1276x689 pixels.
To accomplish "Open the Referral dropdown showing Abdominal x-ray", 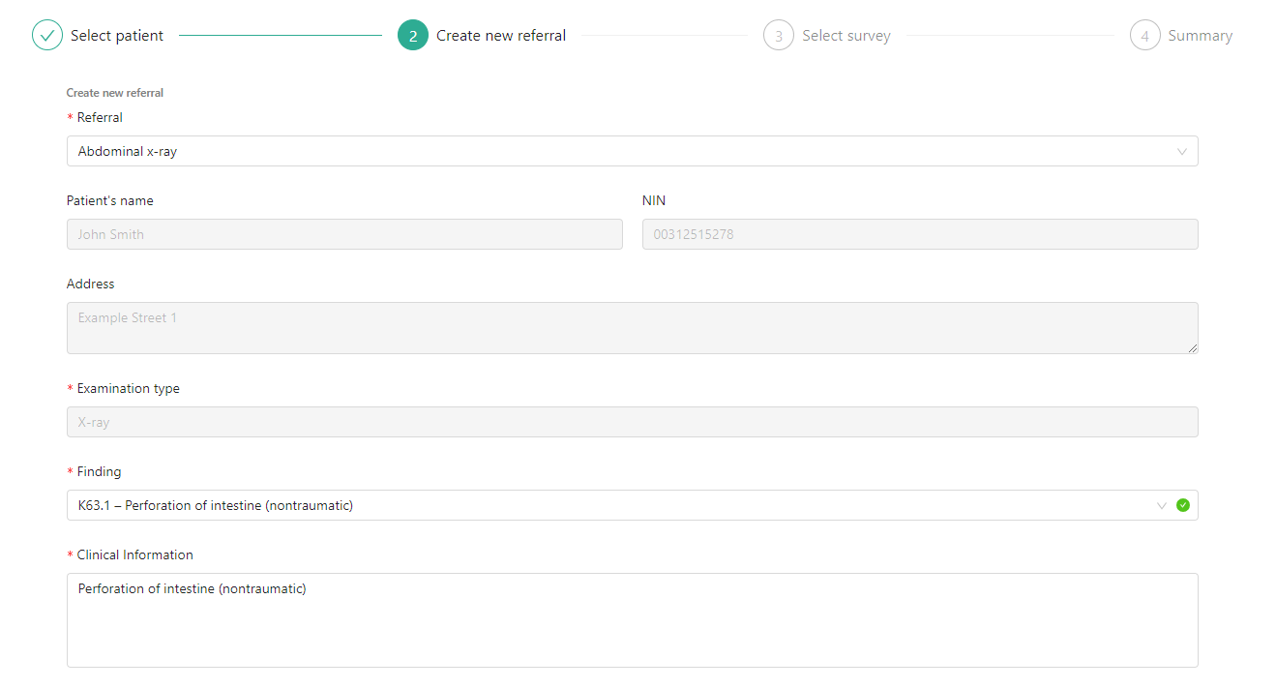I will 632,151.
